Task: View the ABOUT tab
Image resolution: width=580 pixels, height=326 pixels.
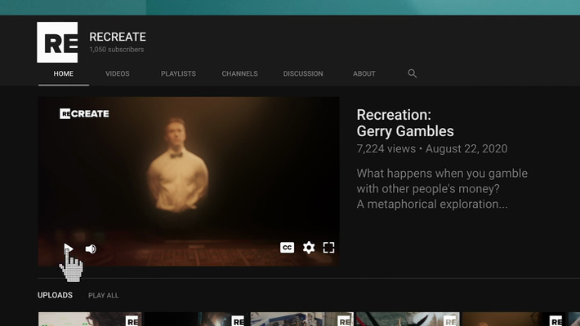Action: [x=364, y=73]
